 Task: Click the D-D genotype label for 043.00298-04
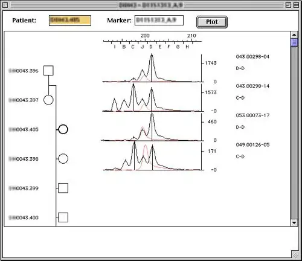coord(240,68)
